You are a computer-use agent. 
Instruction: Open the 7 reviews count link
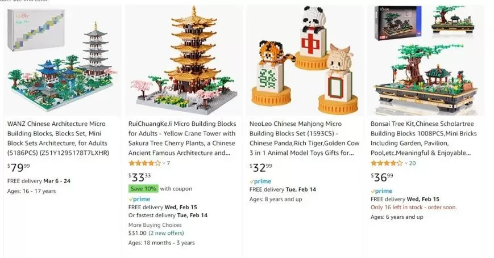tap(168, 163)
